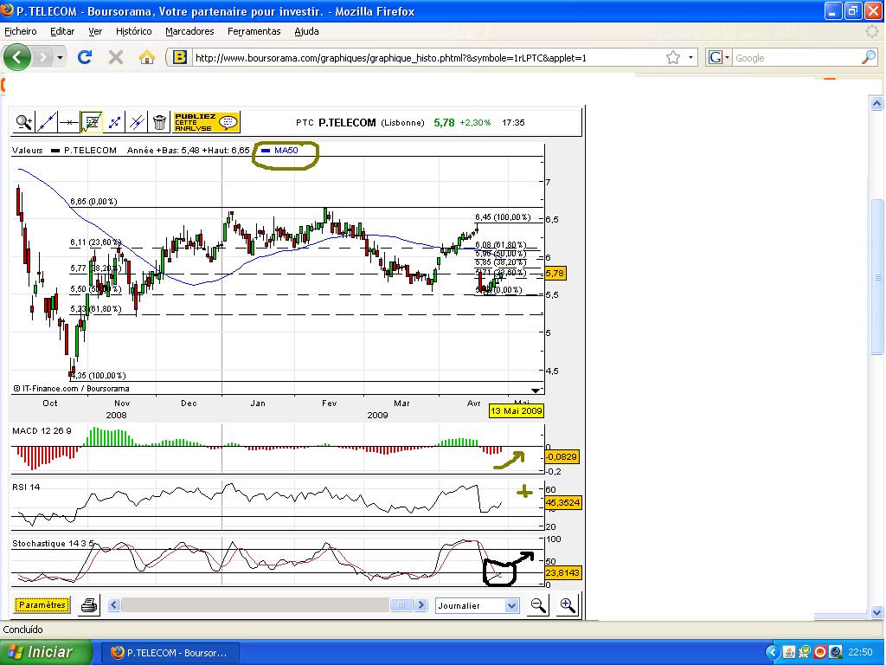Image resolution: width=886 pixels, height=665 pixels.
Task: Click the page vertical scrollbar up arrow
Action: (x=876, y=103)
